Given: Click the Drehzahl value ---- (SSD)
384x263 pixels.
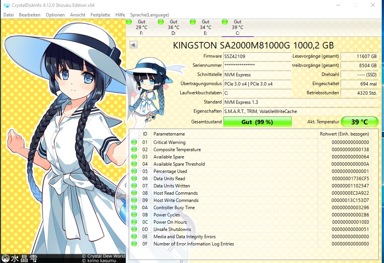Looking at the screenshot, I should click(360, 74).
